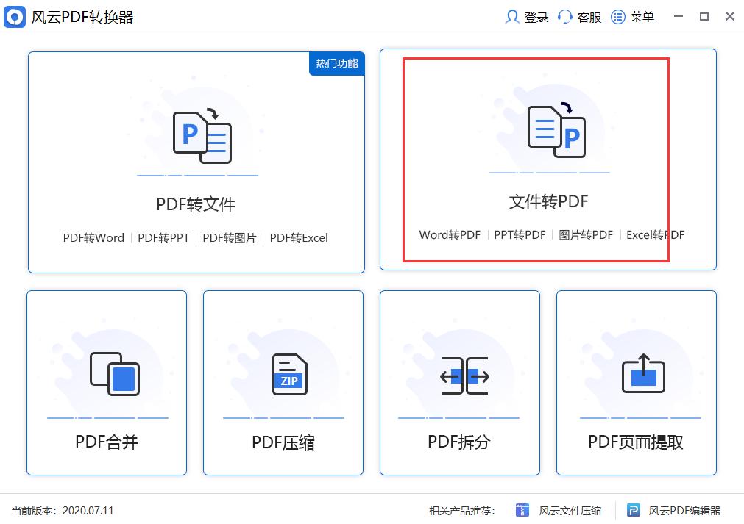
Task: Open Word转PDF conversion
Action: point(449,234)
